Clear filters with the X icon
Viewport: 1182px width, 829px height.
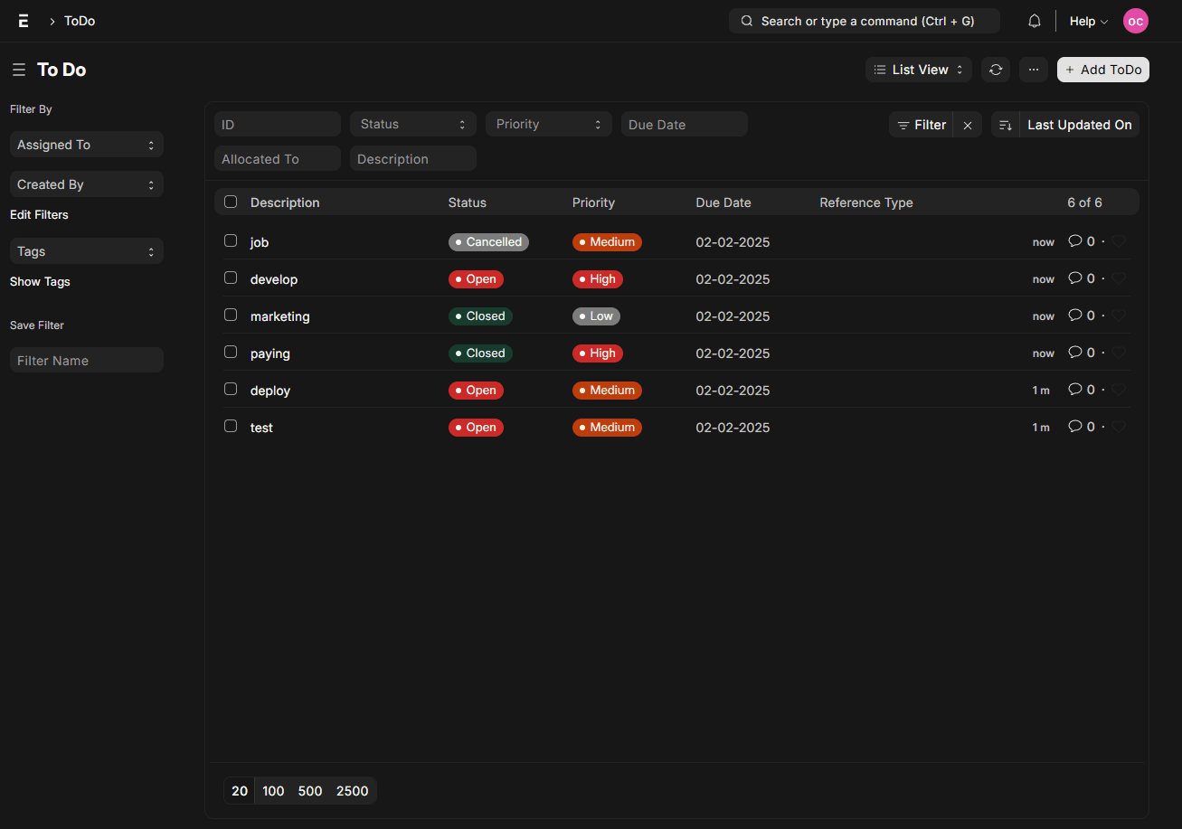(968, 125)
